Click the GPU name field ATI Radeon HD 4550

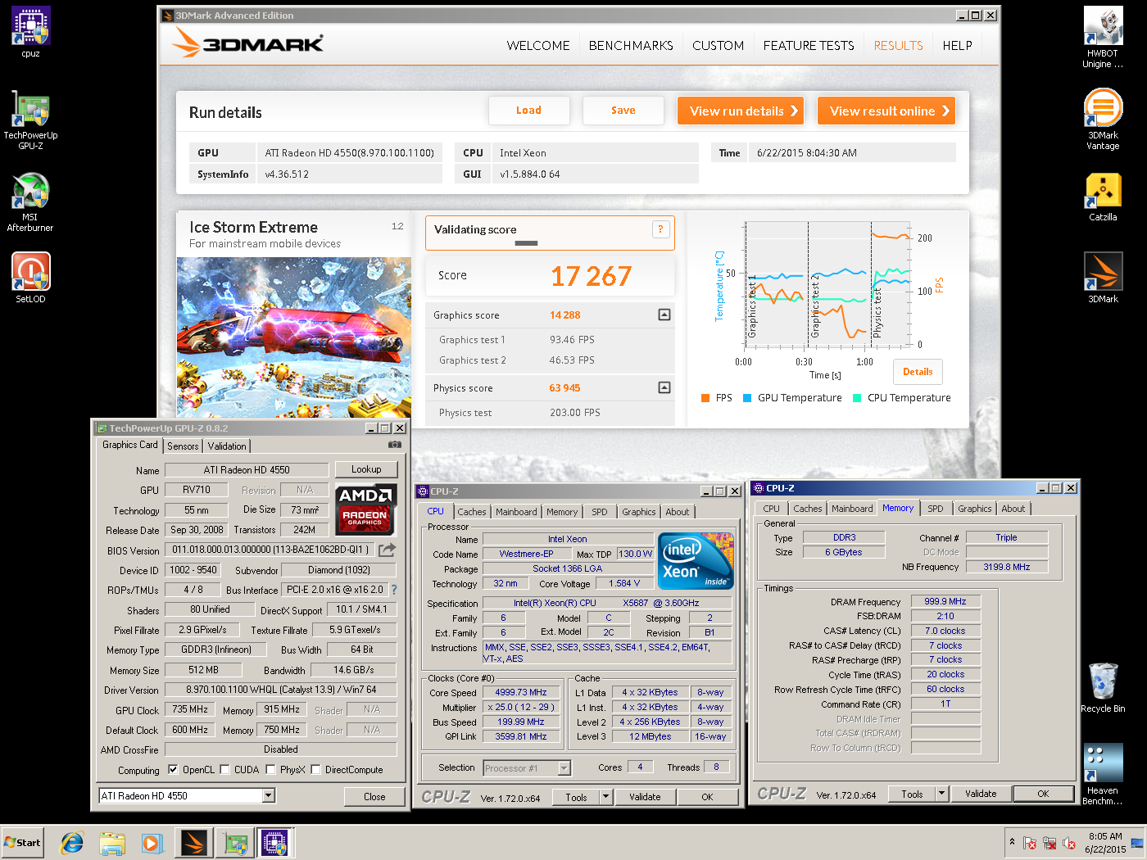click(247, 470)
